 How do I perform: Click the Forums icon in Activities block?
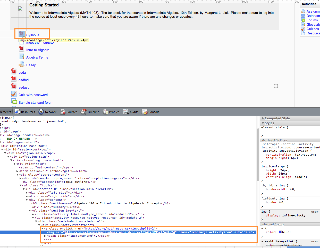click(x=303, y=20)
